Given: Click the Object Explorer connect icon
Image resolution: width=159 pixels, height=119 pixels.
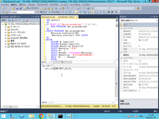Looking at the screenshot, I should (9, 20).
